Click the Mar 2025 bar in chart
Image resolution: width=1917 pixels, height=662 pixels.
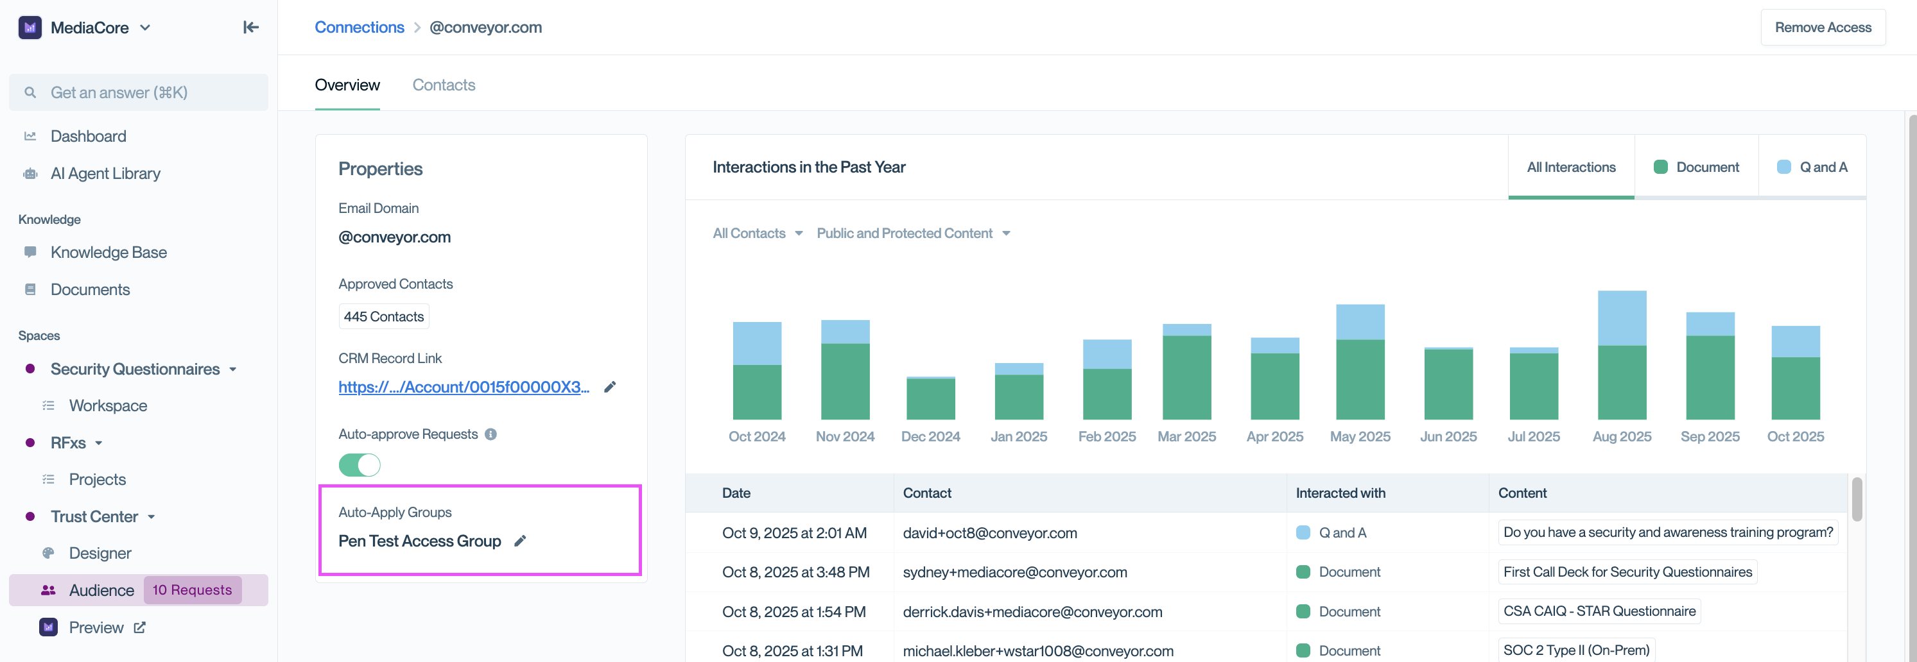(1186, 372)
